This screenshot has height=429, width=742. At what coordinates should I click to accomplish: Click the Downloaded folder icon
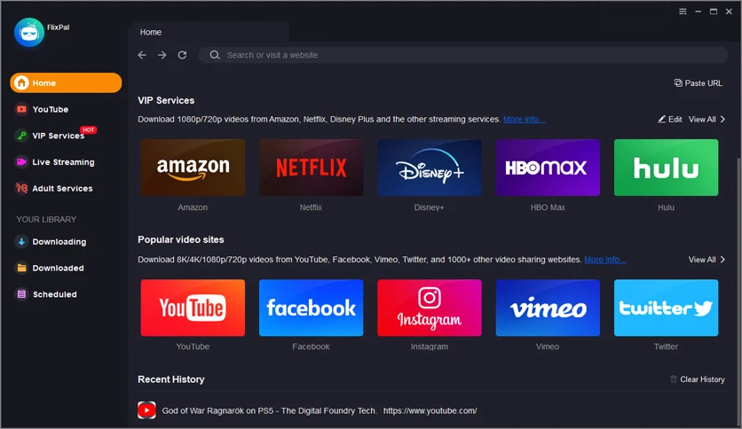click(x=21, y=268)
